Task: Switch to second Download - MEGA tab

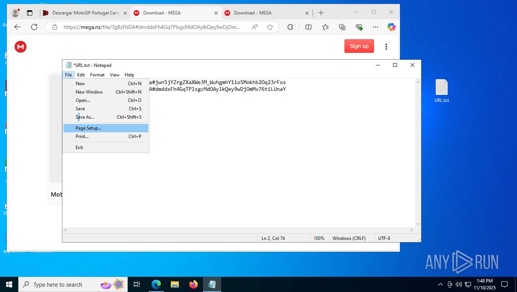Action: coord(266,13)
